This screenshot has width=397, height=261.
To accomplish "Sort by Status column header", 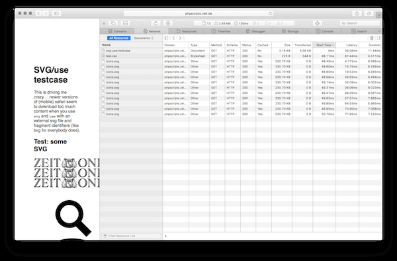I will tap(248, 45).
